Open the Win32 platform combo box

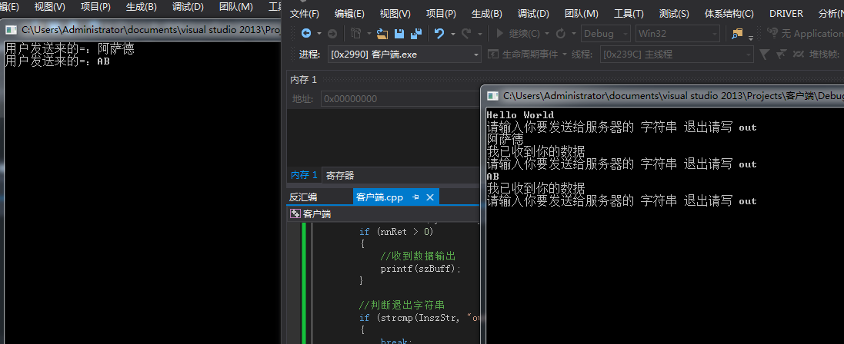(677, 33)
